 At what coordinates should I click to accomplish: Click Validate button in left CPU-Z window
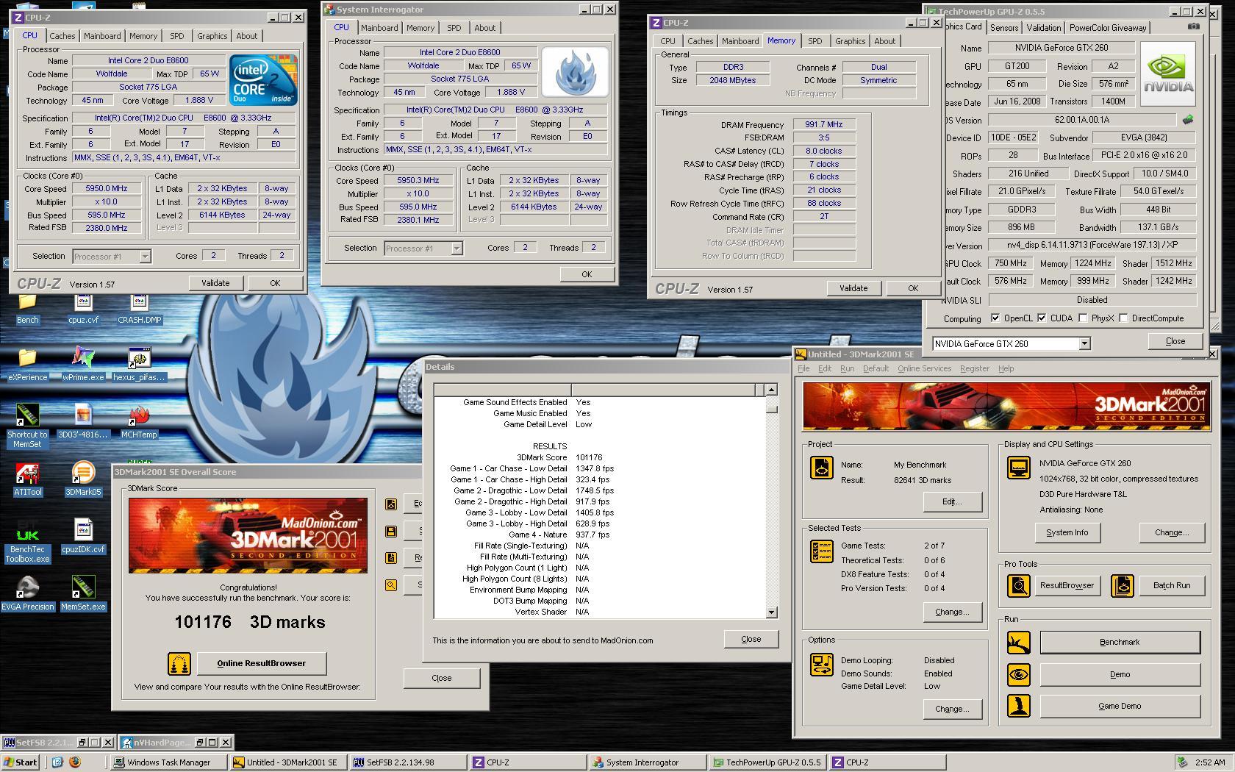[x=215, y=283]
